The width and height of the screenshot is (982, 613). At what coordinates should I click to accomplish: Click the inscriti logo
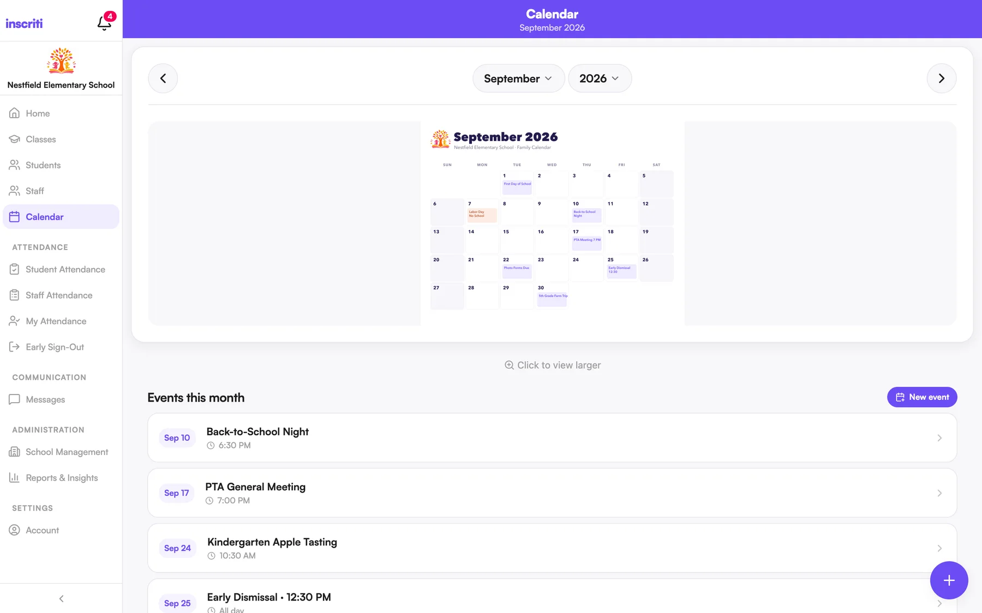[x=24, y=23]
